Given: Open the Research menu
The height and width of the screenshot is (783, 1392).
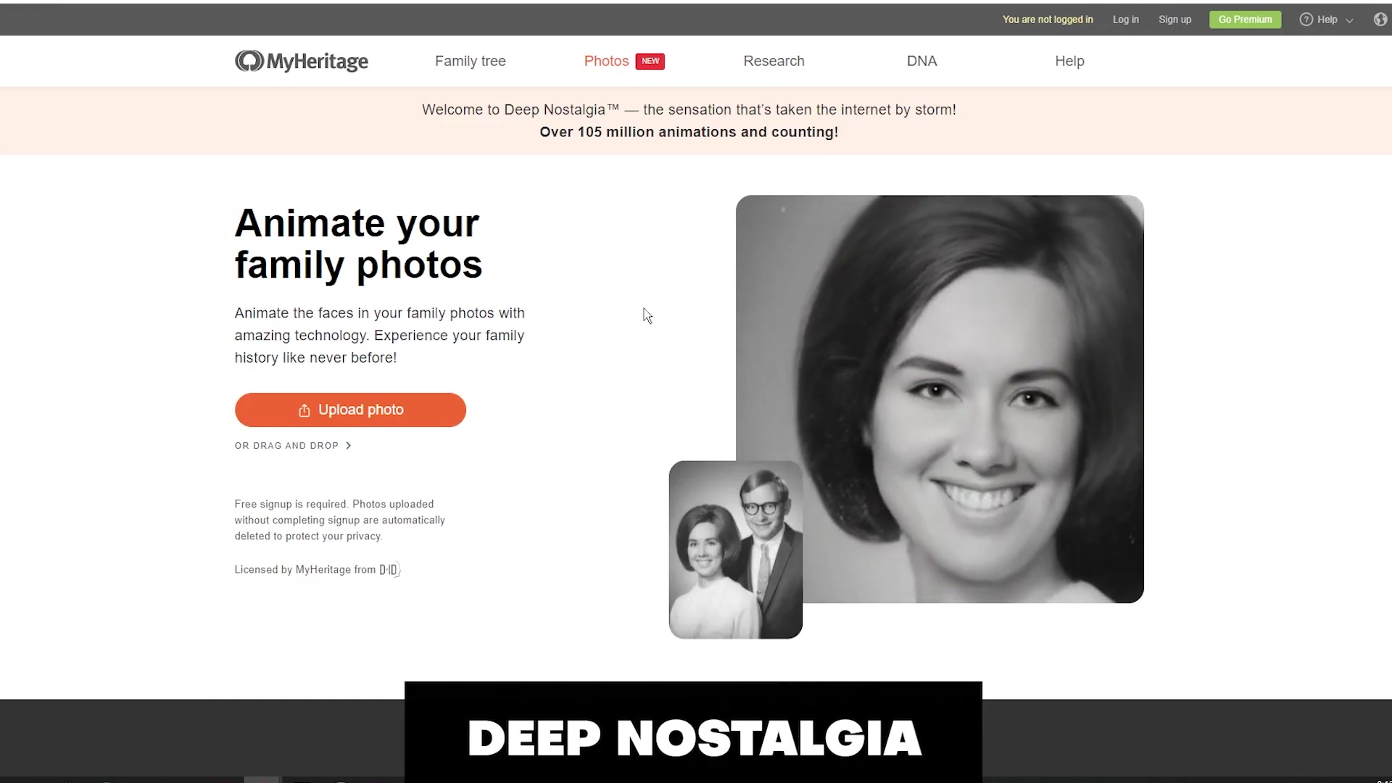Looking at the screenshot, I should click(774, 61).
